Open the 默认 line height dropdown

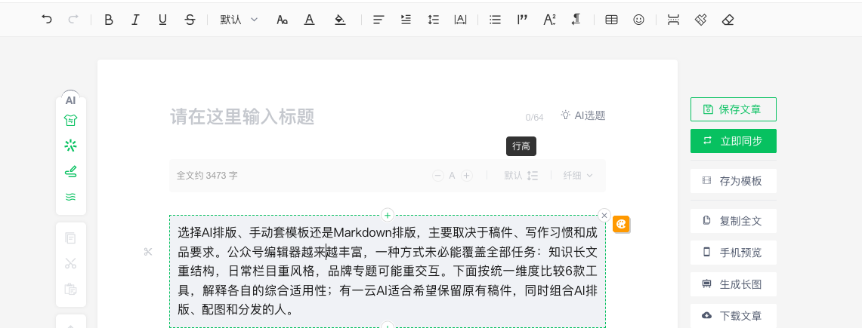pyautogui.click(x=521, y=176)
